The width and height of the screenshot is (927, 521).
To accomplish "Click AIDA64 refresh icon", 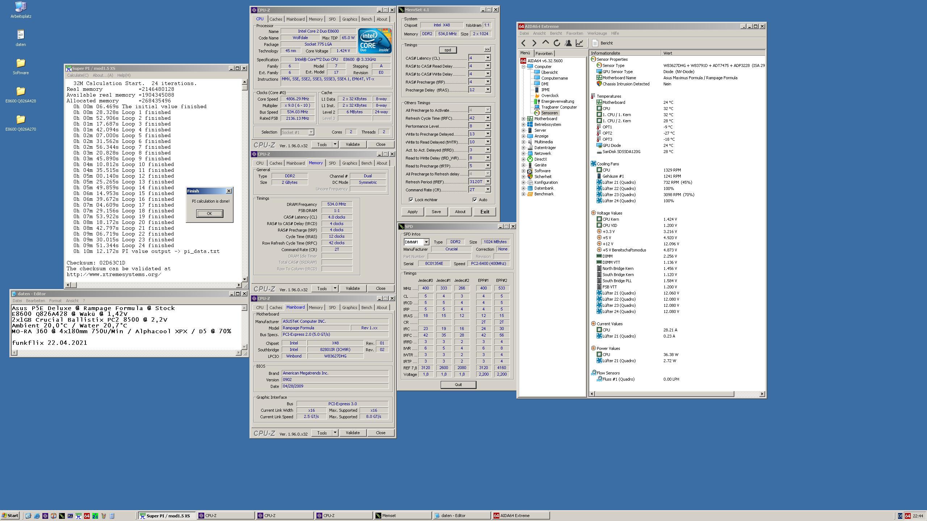I will point(557,43).
